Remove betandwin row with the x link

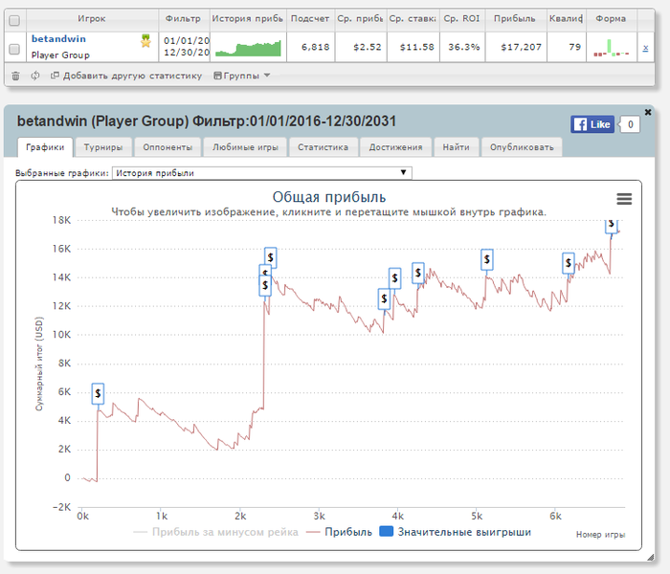coord(645,48)
